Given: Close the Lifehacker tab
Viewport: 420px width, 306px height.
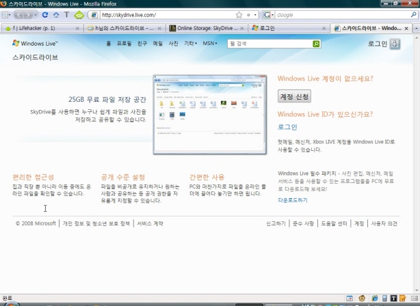Looking at the screenshot, I should click(77, 29).
